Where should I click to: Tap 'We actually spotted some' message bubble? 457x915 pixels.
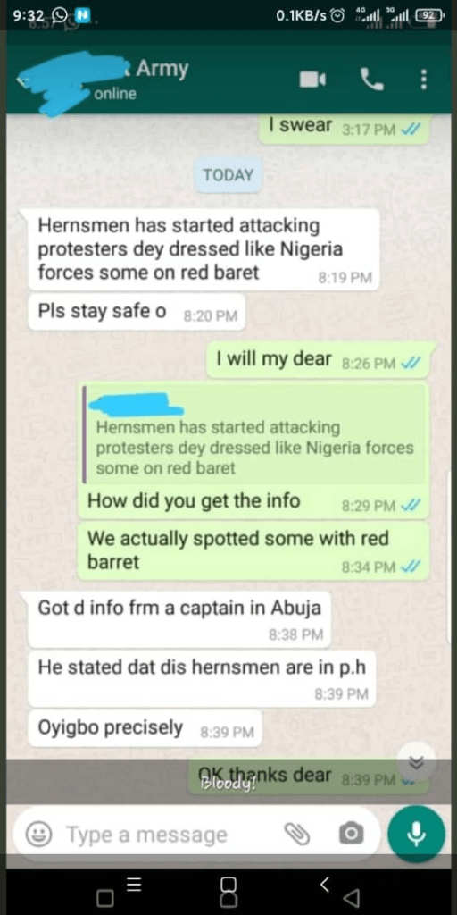254,550
